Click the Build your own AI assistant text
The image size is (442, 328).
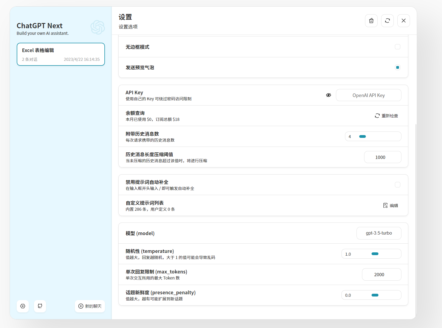[43, 33]
